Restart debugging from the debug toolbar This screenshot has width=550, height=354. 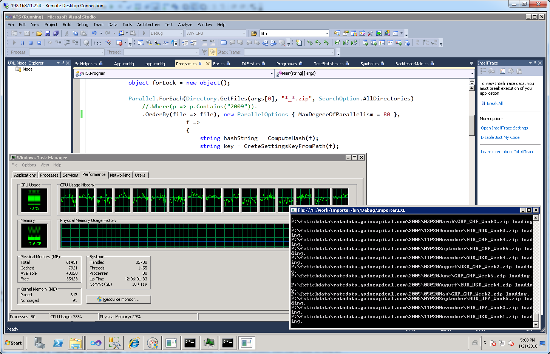pos(39,43)
